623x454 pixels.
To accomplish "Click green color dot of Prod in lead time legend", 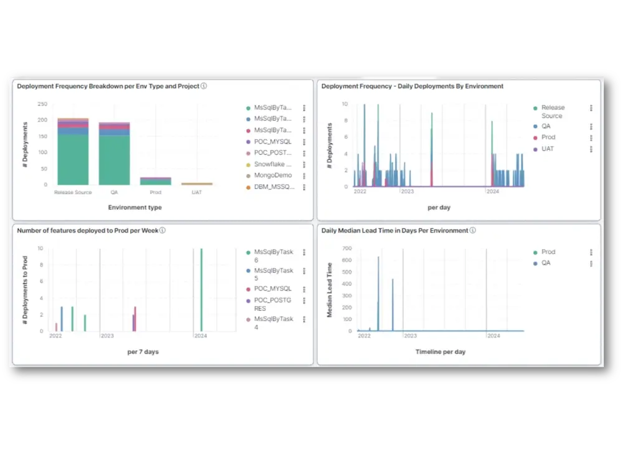I will (535, 252).
